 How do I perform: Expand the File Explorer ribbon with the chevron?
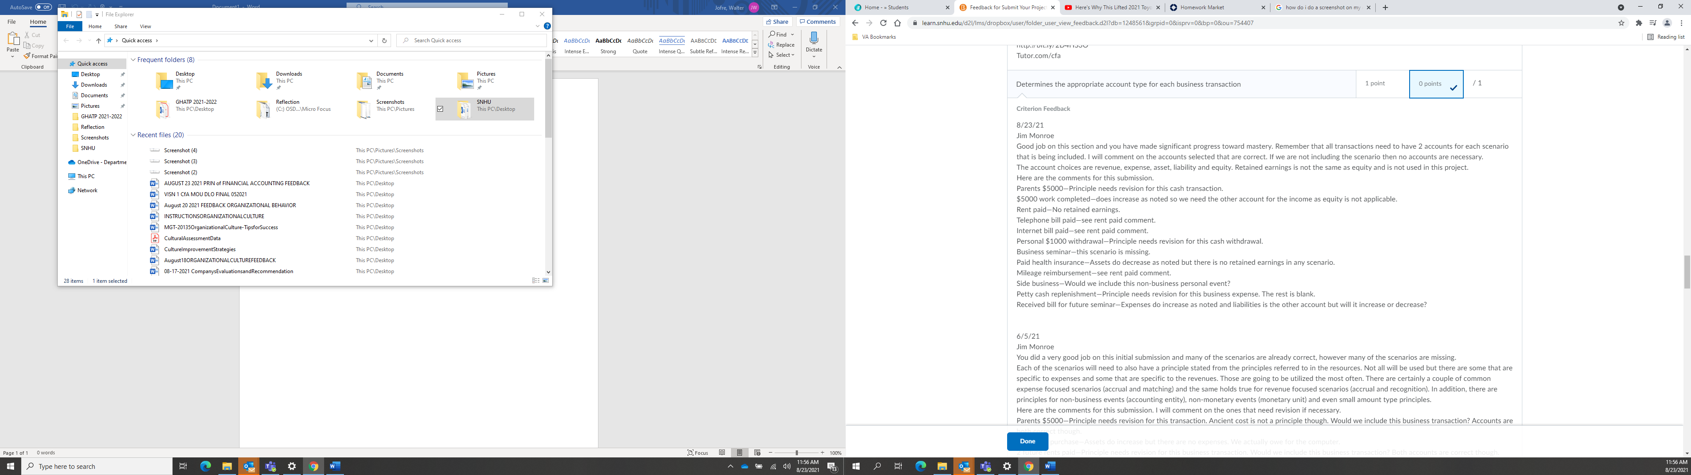[538, 26]
